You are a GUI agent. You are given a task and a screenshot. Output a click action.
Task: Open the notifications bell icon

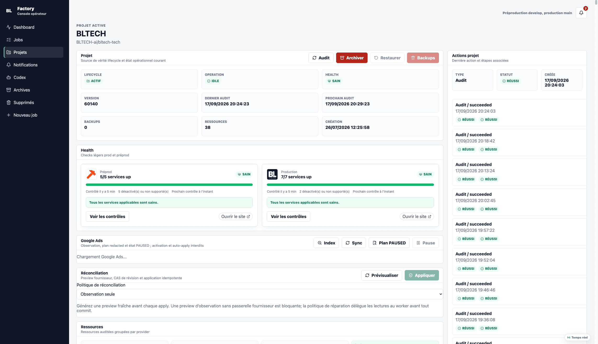coord(581,13)
